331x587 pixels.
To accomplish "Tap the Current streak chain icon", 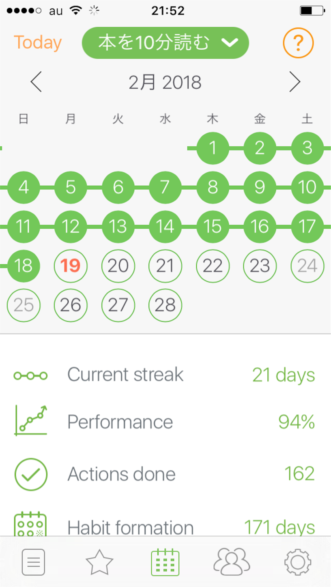I will [30, 376].
